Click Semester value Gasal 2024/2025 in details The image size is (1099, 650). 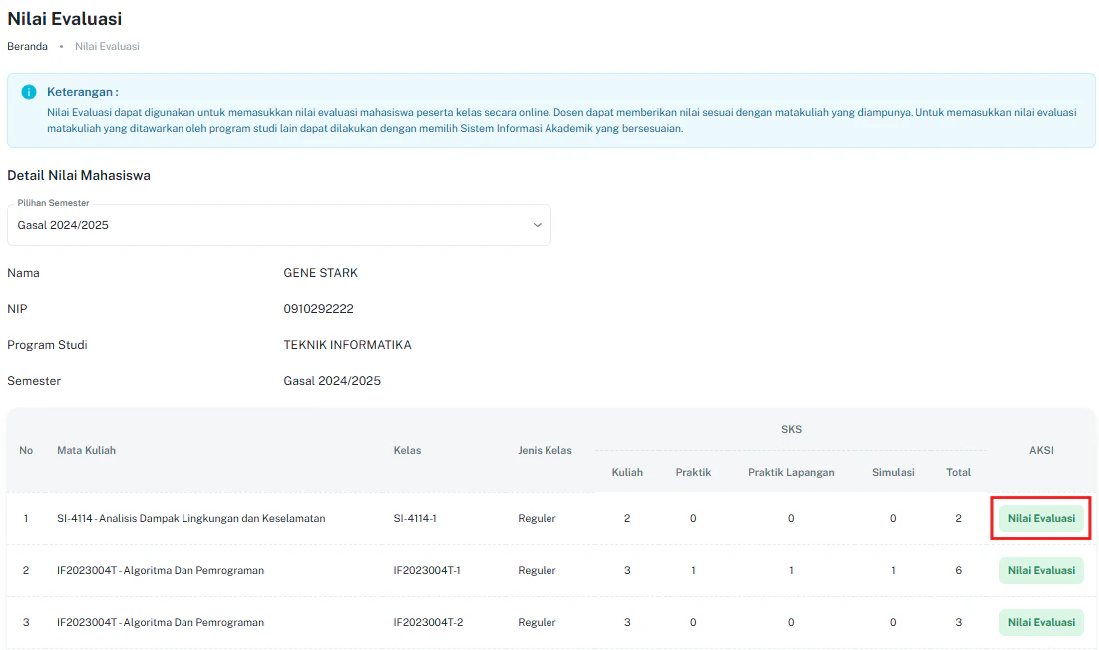332,381
